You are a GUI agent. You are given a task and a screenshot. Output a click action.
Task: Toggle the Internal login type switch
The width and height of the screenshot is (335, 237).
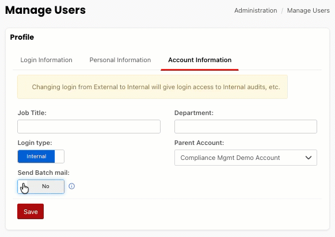41,156
